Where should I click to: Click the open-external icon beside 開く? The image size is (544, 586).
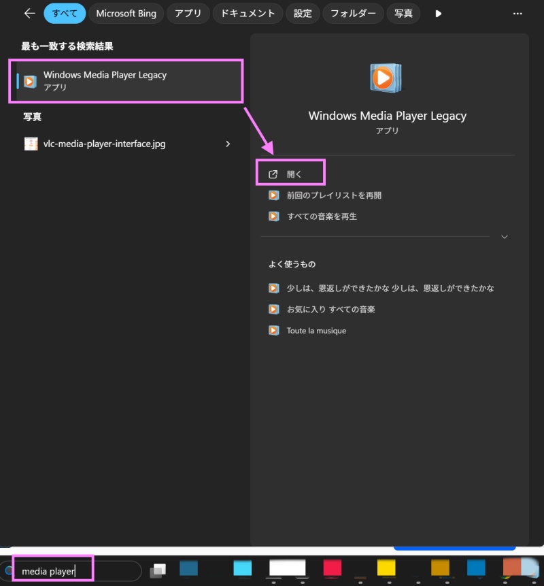[x=273, y=174]
